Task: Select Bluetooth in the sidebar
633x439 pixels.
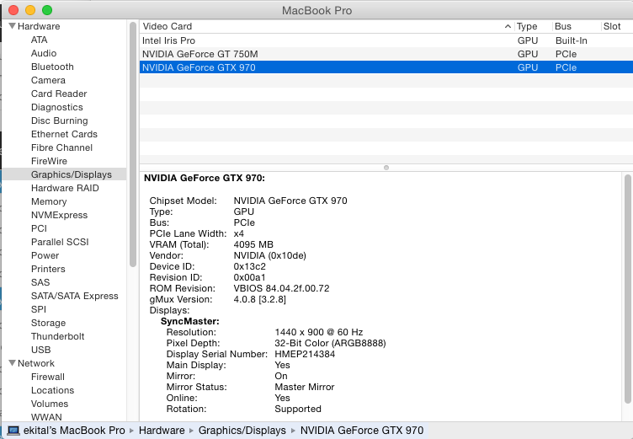Action: [52, 67]
